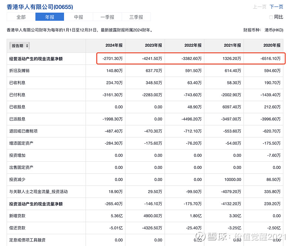Select the 2022年报 column header

(193, 45)
